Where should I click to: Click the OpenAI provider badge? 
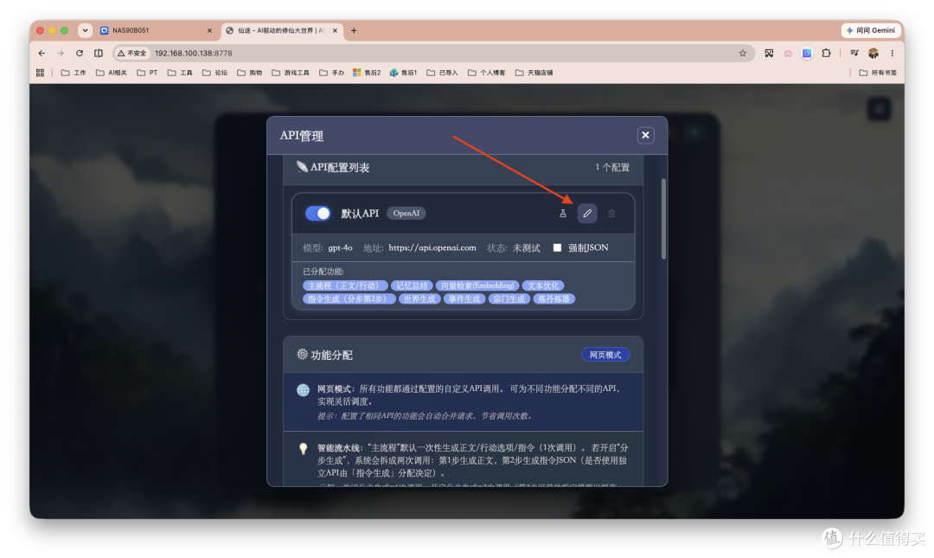[406, 214]
